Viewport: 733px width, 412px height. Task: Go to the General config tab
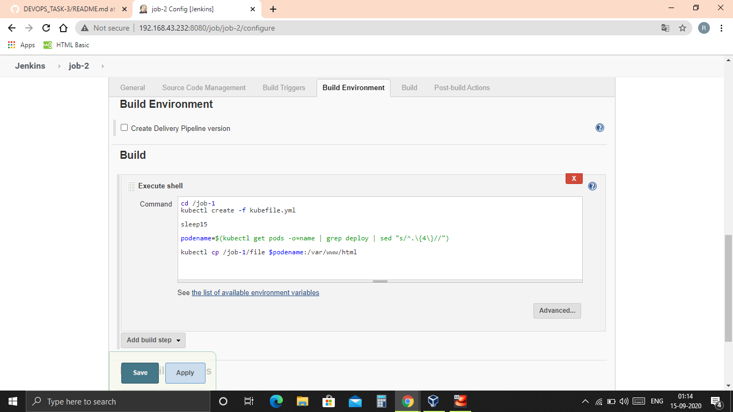[133, 87]
